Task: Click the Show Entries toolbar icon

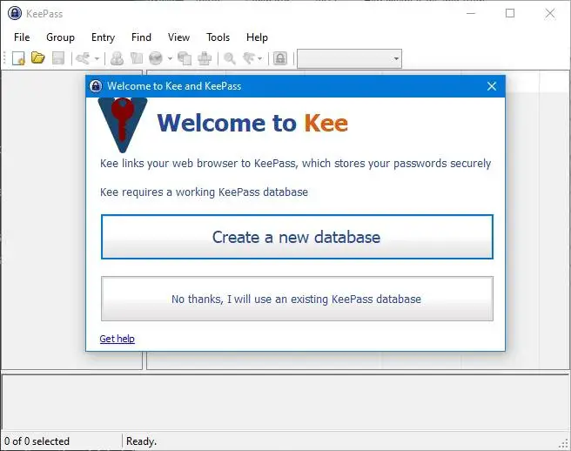Action: tap(249, 58)
